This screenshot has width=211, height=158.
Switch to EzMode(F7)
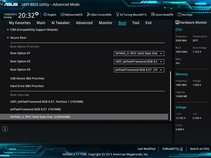click(x=172, y=149)
